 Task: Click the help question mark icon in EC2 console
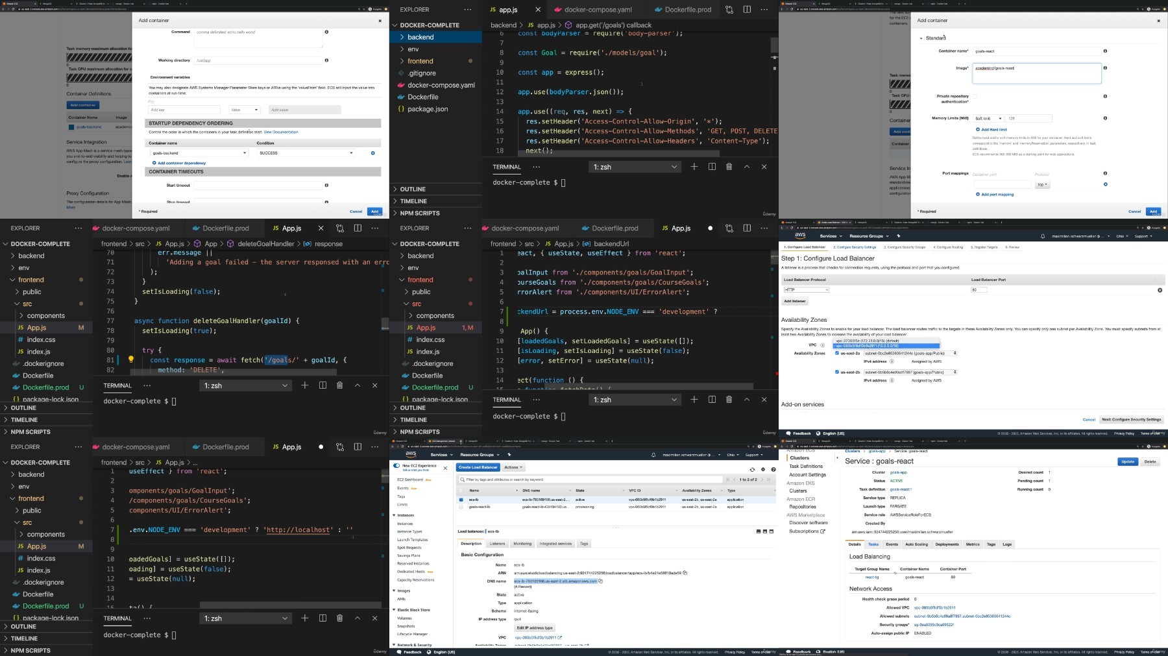773,469
